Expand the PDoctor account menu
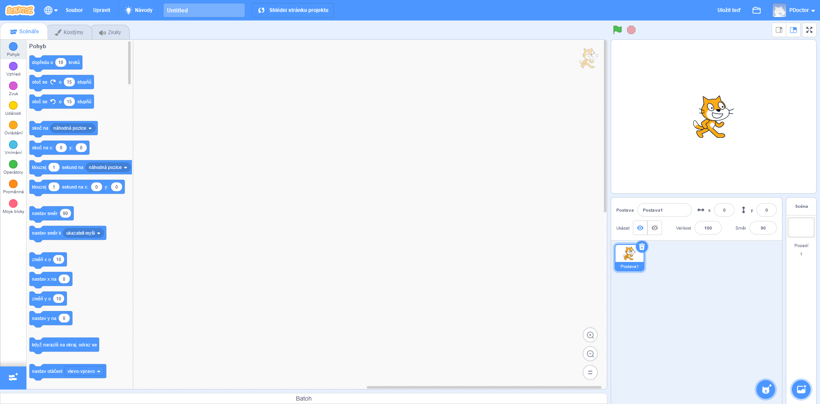This screenshot has width=820, height=404. [794, 10]
